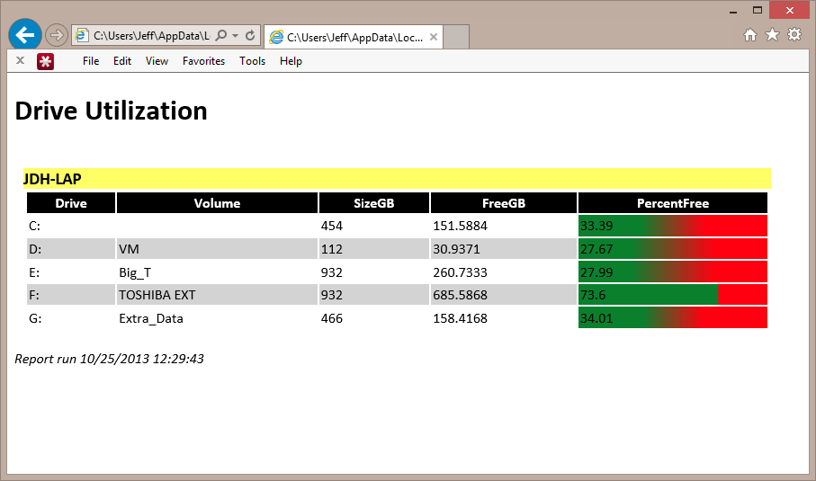Click the address bar path text
The width and height of the screenshot is (816, 481).
point(151,35)
